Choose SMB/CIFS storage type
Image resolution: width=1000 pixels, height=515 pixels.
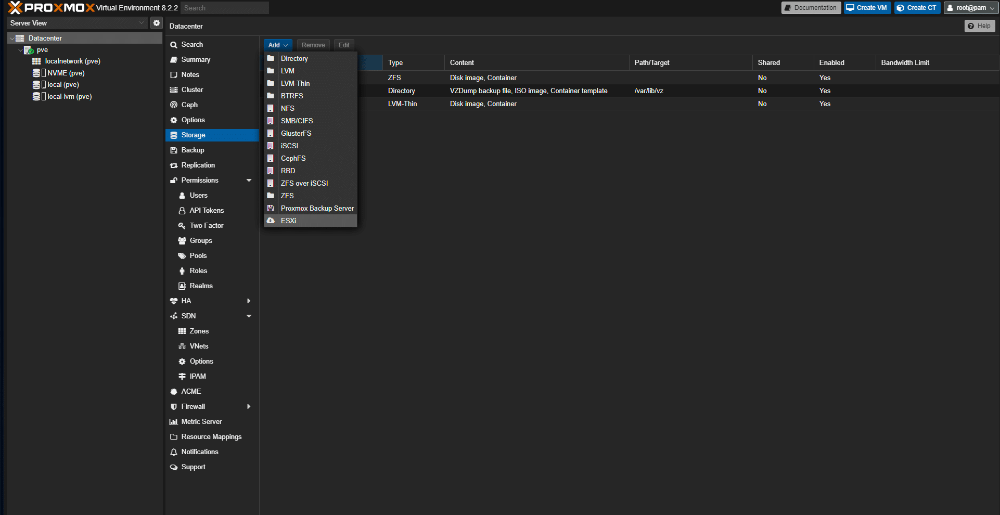click(x=311, y=121)
